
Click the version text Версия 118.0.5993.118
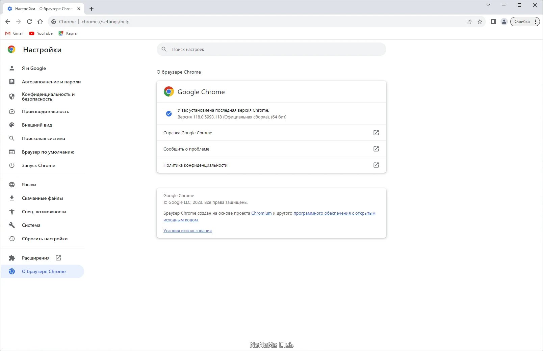coord(200,117)
